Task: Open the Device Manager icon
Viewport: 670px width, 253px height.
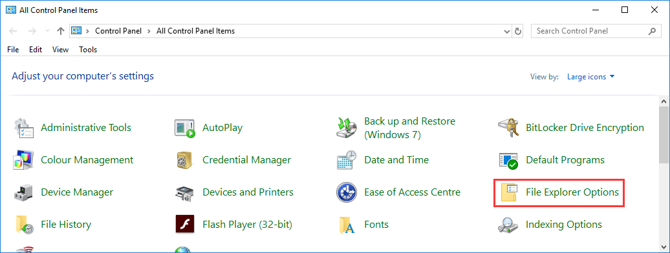Action: tap(23, 192)
